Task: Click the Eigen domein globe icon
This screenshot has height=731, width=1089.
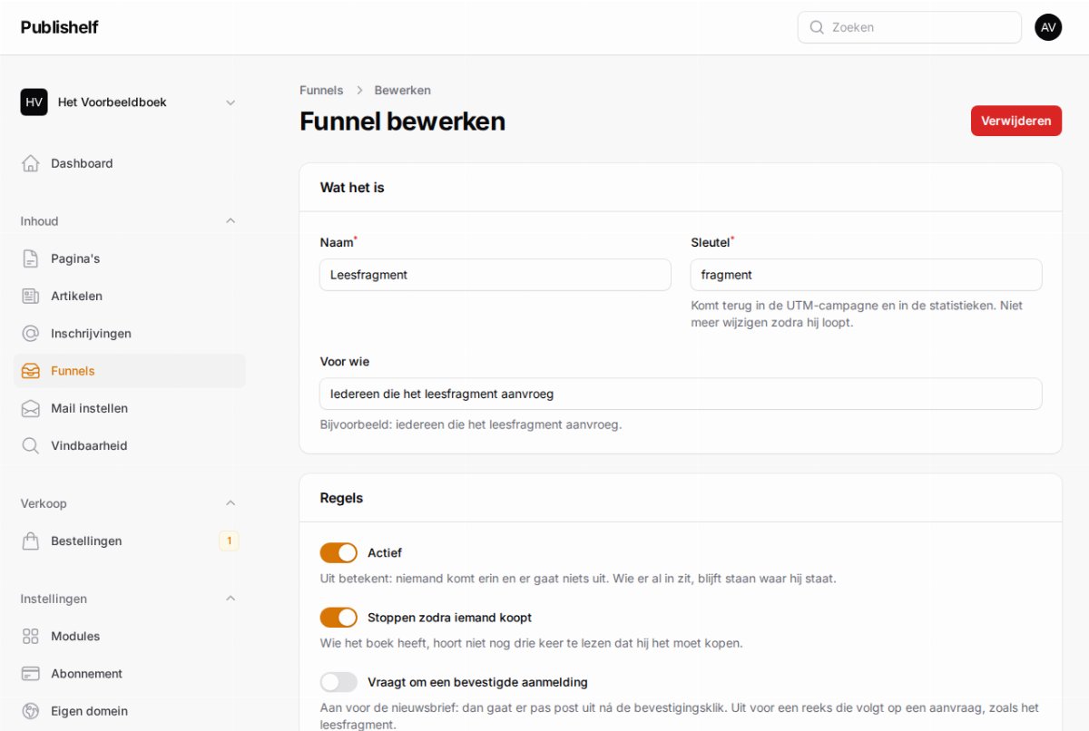Action: [31, 711]
